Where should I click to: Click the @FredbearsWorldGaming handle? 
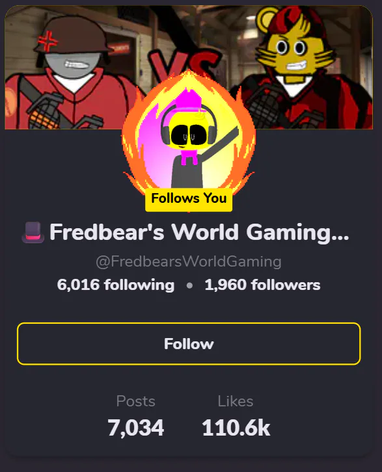tap(189, 261)
